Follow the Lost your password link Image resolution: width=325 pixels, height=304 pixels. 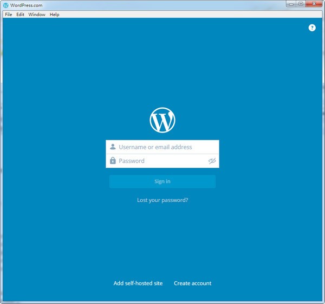click(x=162, y=200)
